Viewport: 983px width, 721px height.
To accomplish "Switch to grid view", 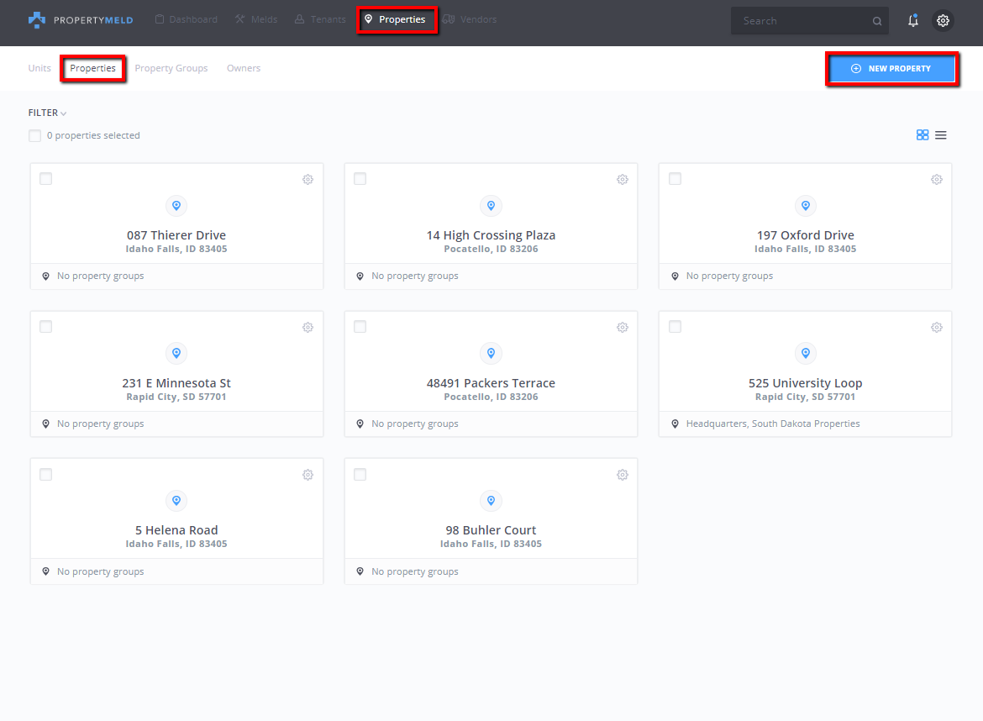I will tap(923, 134).
